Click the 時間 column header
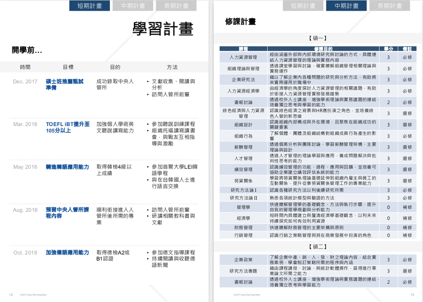The width and height of the screenshot is (423, 302). (25, 67)
